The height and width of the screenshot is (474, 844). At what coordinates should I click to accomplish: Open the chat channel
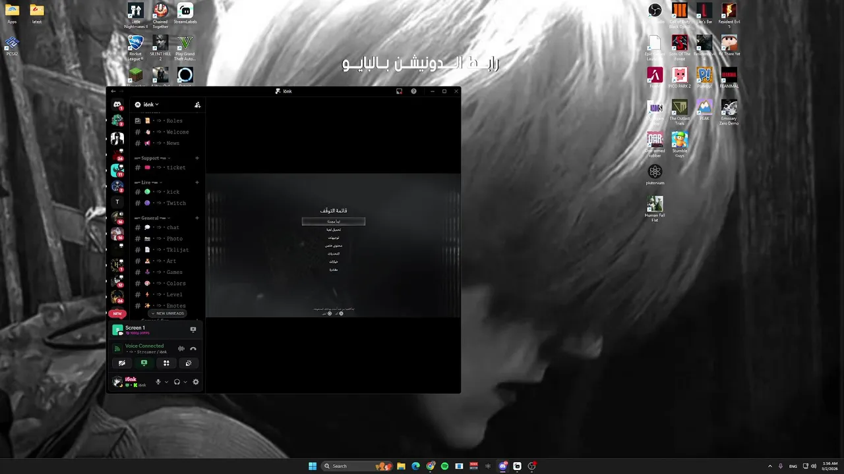click(167, 227)
